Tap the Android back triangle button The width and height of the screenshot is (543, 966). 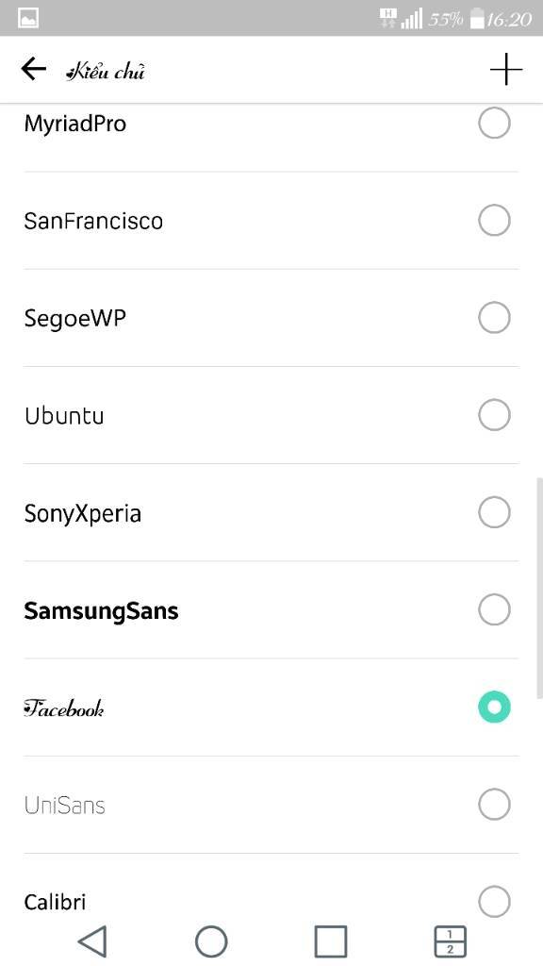(92, 941)
